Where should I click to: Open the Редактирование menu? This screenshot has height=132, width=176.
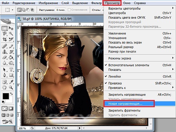[x=24, y=3]
